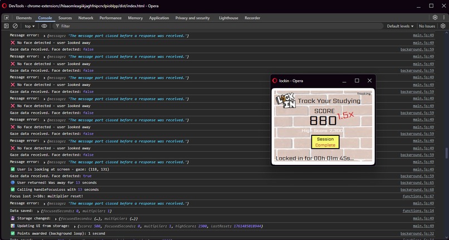Click 'Track Your Studying' heading in popup
Image resolution: width=449 pixels, height=240 pixels.
click(329, 101)
